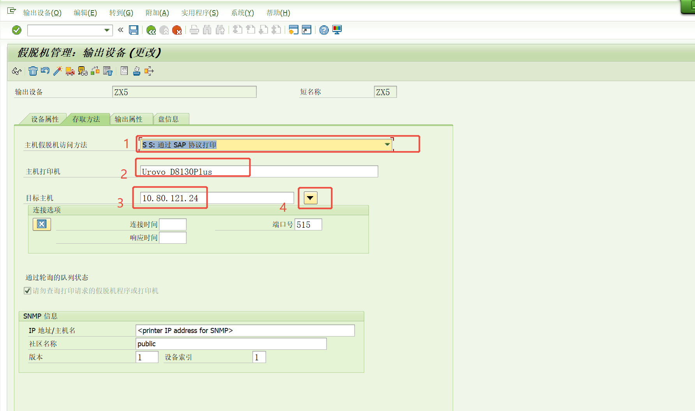Click the magic wand icon

point(58,71)
